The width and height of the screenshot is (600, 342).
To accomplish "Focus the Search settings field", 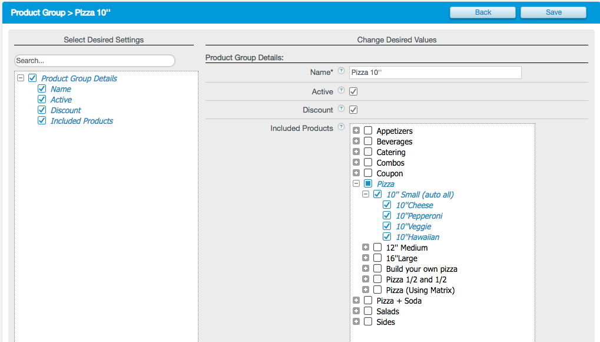I will point(95,61).
